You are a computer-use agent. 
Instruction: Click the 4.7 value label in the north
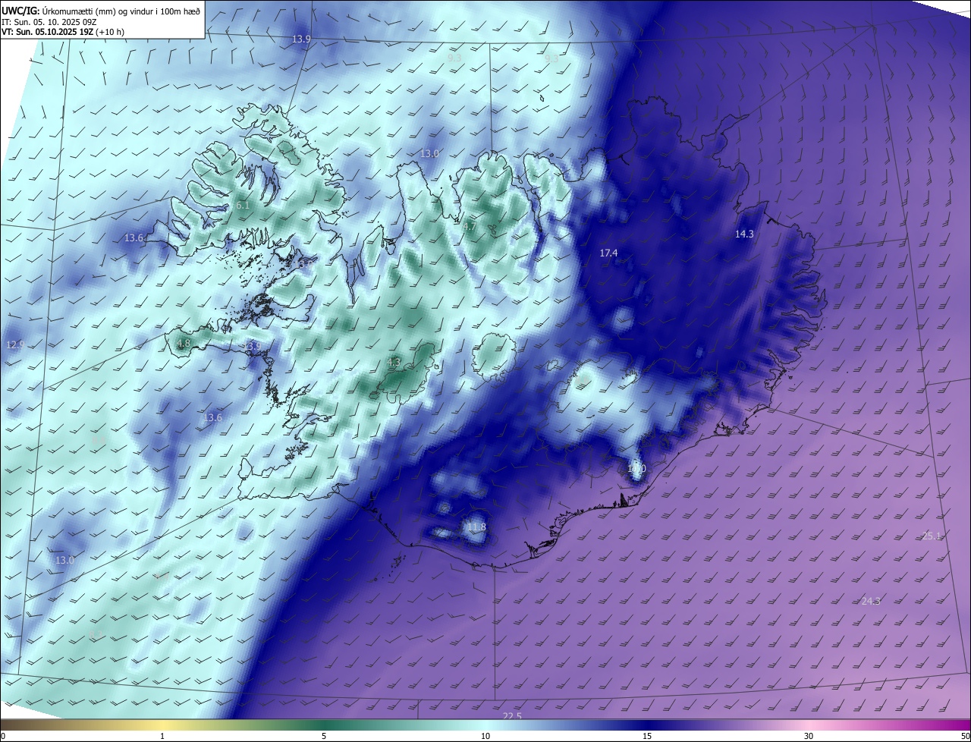point(470,226)
